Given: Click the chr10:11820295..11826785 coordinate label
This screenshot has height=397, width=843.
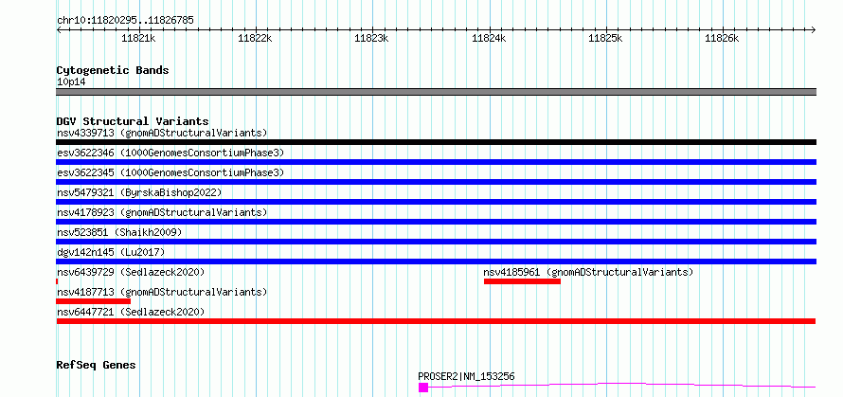Looking at the screenshot, I should tap(125, 21).
